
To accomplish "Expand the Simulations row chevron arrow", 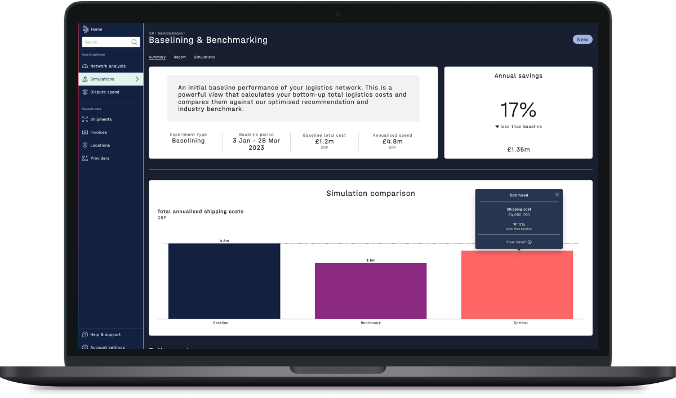I will point(137,79).
